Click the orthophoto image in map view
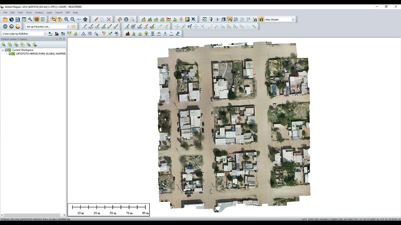Viewport: 401px width, 225px height. (234, 127)
